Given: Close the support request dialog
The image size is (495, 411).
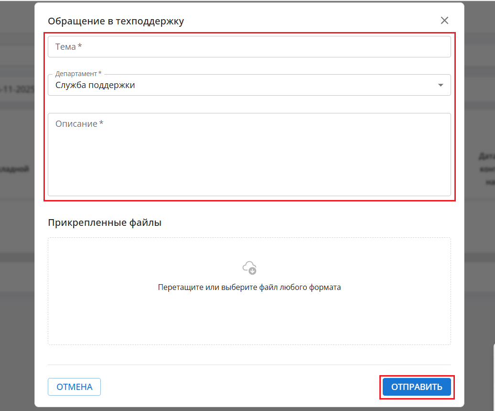Looking at the screenshot, I should (444, 21).
